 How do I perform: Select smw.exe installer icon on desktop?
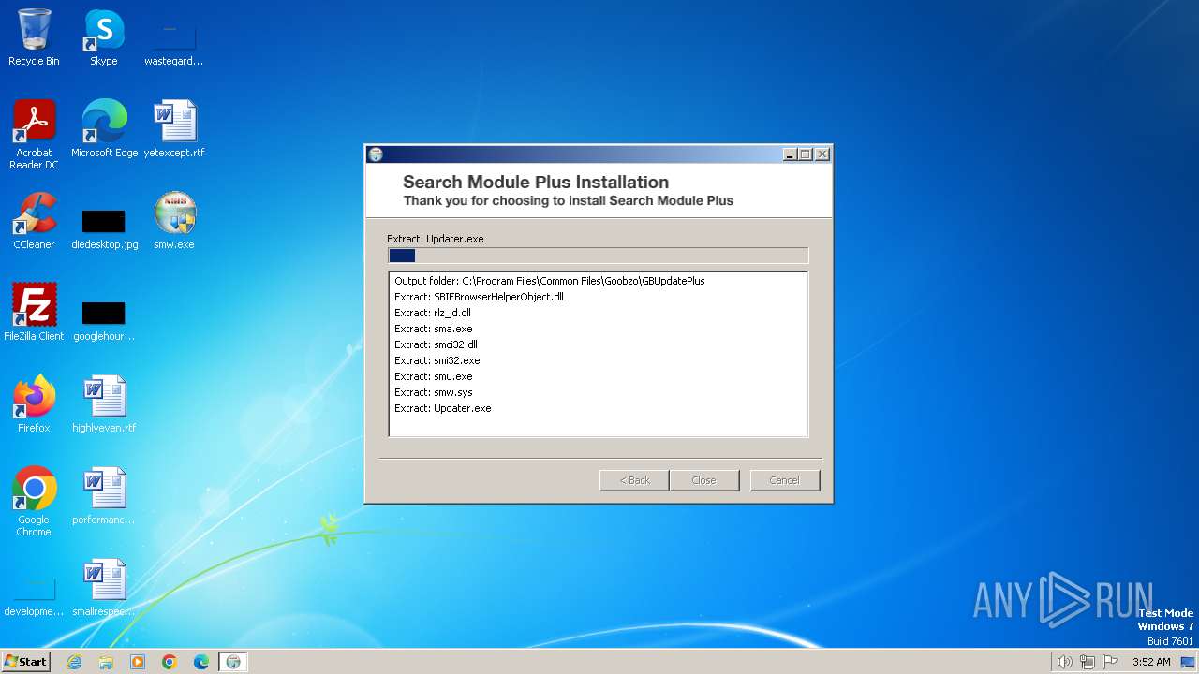click(174, 221)
